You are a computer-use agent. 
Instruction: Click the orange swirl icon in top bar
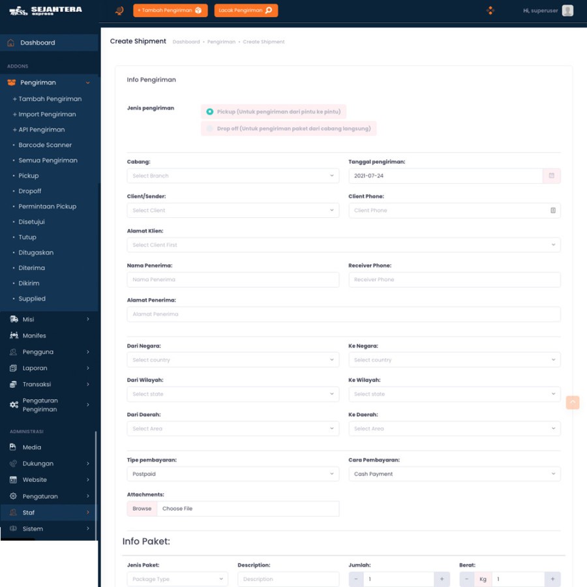[x=119, y=10]
